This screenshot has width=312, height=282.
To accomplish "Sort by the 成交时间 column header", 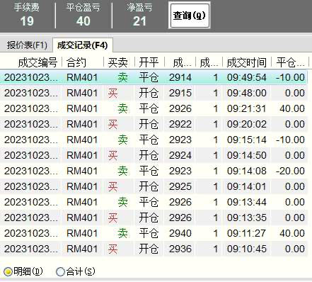I will (x=247, y=62).
